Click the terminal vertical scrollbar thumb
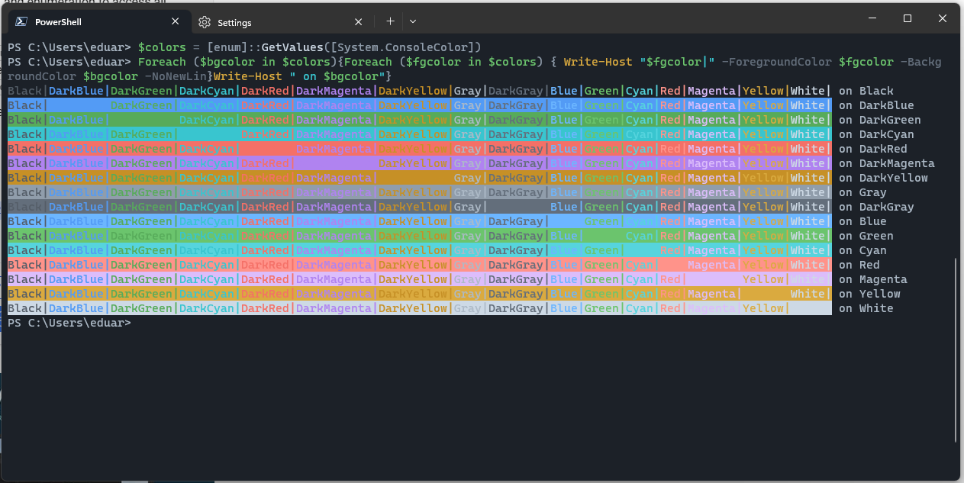The height and width of the screenshot is (483, 964). pos(956,350)
